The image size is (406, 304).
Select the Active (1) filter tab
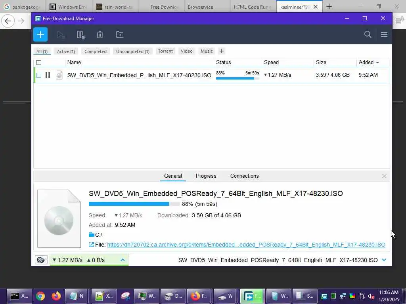pos(66,51)
